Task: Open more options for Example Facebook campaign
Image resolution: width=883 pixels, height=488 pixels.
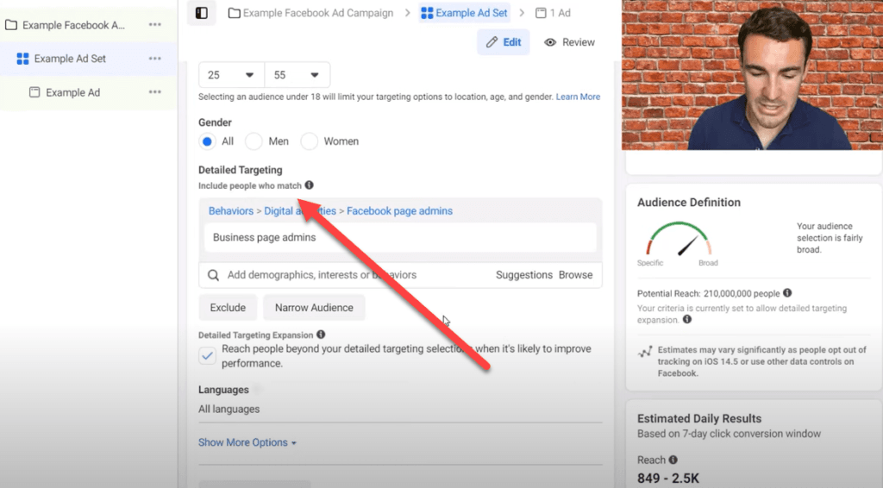Action: [155, 25]
